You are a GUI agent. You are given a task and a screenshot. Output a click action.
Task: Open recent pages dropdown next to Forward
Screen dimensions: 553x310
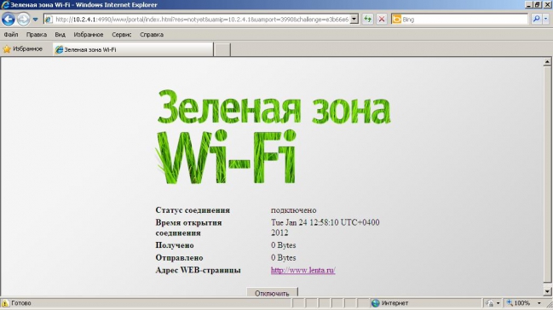coord(35,20)
